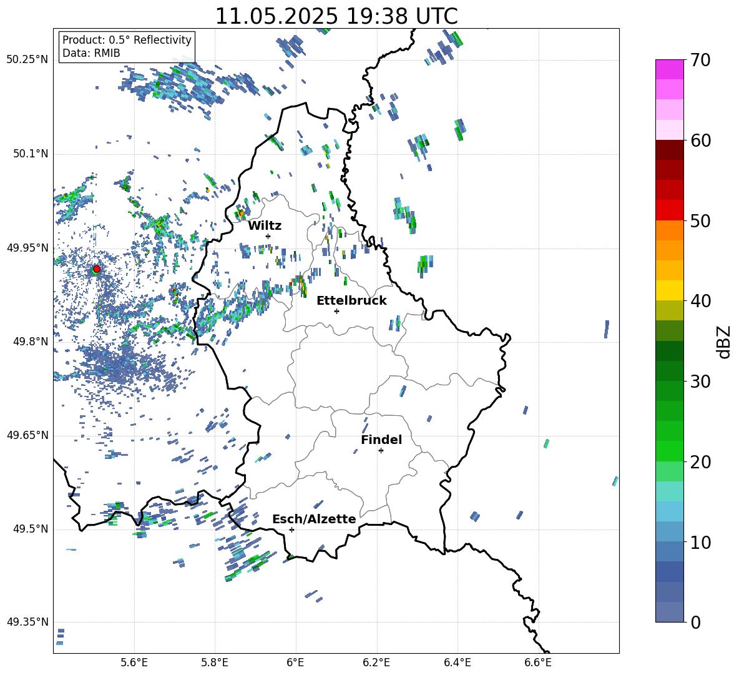Click the 'Data: RMIB' text
The height and width of the screenshot is (675, 739).
point(91,53)
